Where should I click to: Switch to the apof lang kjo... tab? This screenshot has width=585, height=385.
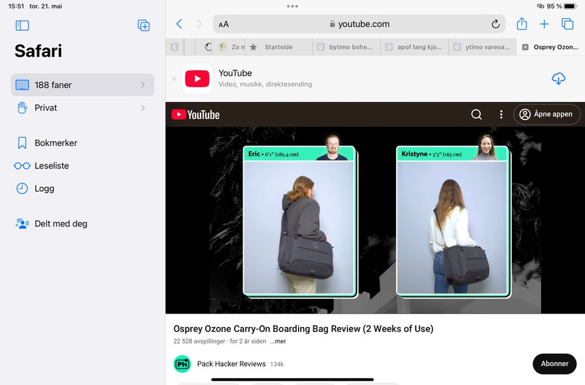[x=414, y=47]
